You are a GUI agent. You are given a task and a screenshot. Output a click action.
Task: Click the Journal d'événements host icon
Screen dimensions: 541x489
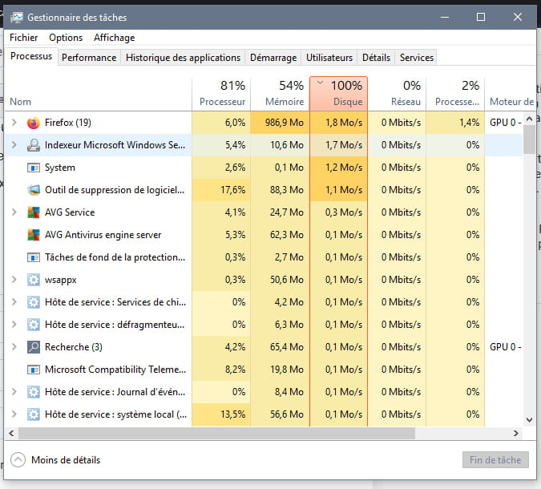[x=34, y=392]
